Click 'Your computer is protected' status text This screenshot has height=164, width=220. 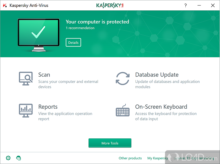click(x=97, y=22)
